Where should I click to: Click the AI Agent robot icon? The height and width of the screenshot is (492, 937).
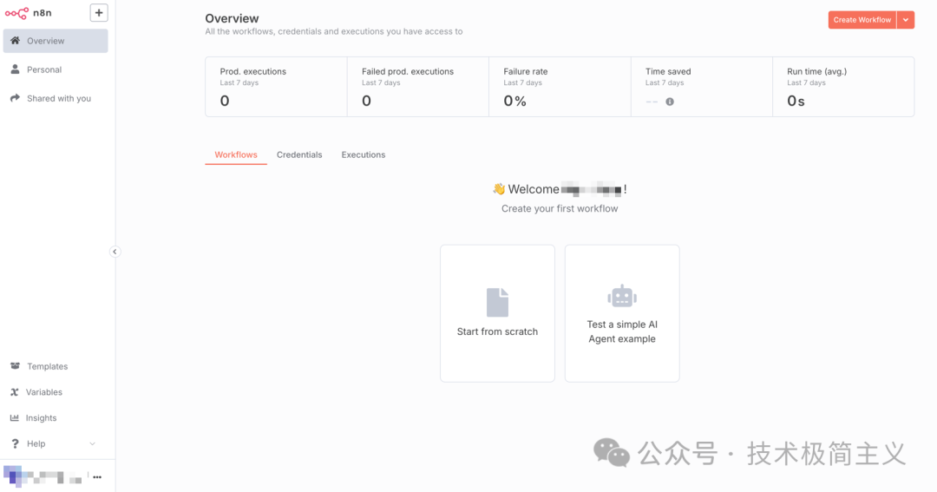[622, 296]
